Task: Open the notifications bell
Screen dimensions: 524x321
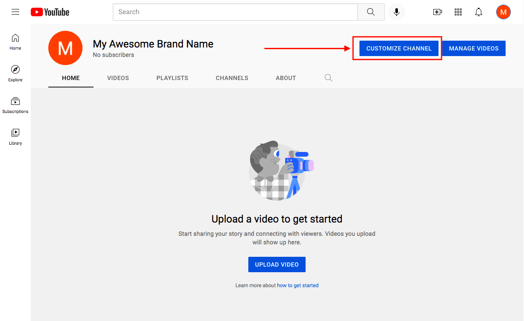Action: [x=479, y=12]
